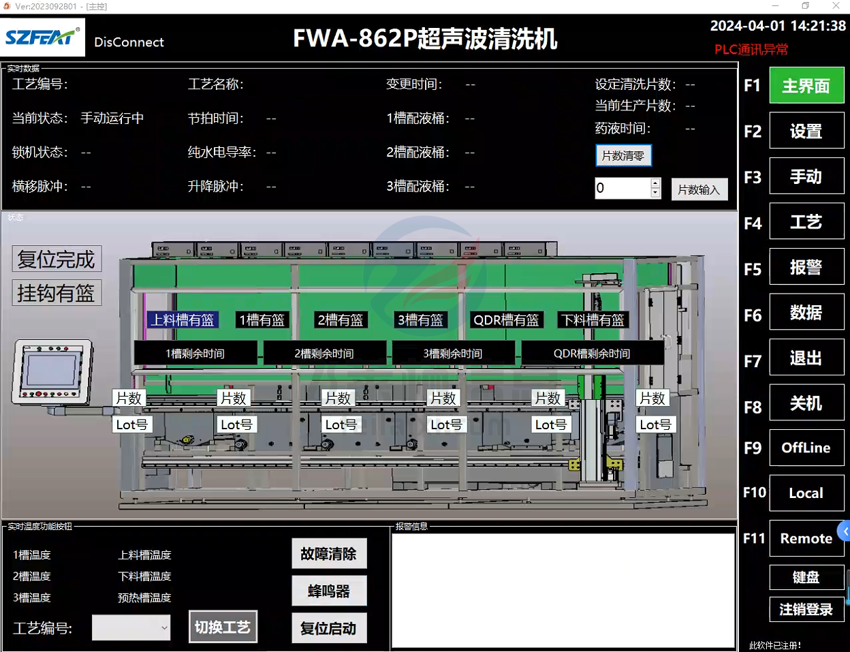The width and height of the screenshot is (850, 652).
Task: Open the 键盘 on-screen keyboard
Action: click(806, 578)
